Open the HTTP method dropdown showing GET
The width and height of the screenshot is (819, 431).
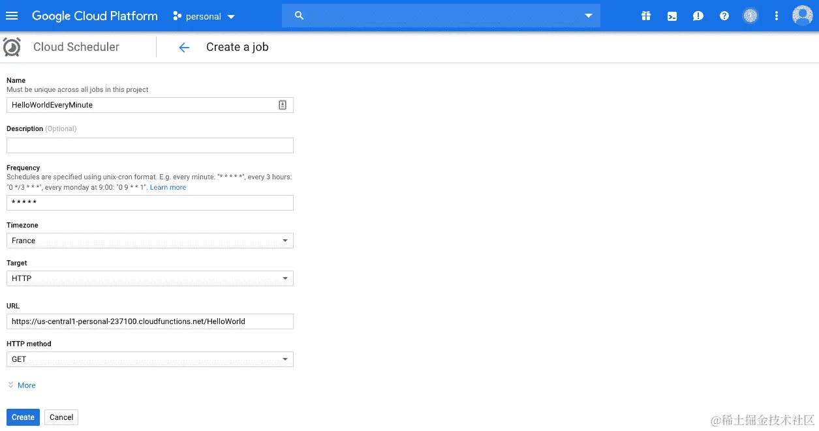(x=150, y=359)
